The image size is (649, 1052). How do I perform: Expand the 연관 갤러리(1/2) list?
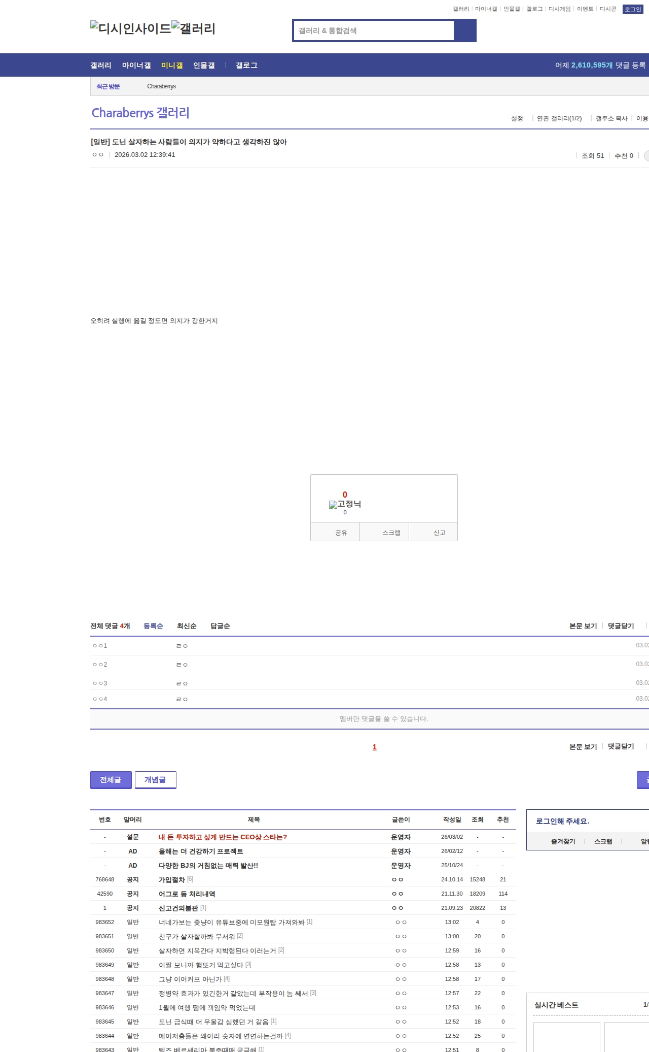[x=559, y=118]
